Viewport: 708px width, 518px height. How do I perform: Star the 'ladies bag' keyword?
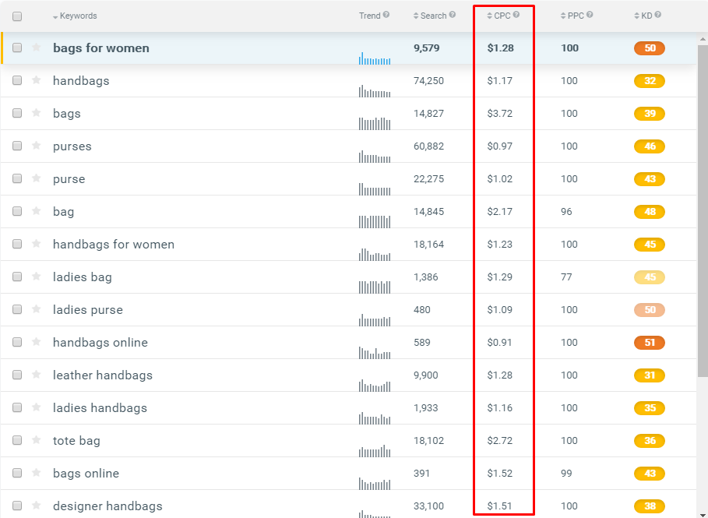click(x=37, y=277)
